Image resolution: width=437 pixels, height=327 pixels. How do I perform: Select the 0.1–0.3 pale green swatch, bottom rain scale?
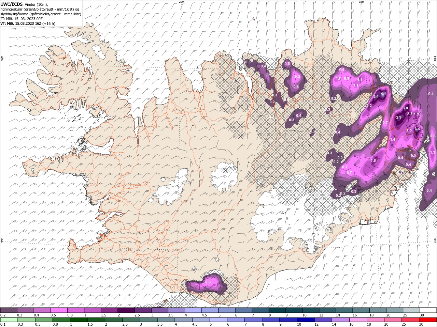pyautogui.click(x=9, y=320)
